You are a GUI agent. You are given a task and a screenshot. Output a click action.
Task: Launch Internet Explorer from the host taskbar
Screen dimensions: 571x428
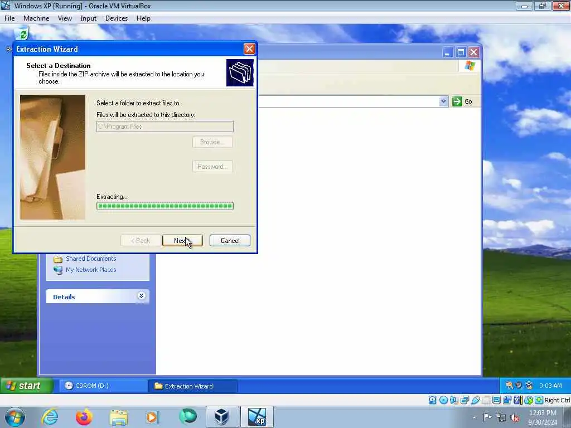(50, 417)
